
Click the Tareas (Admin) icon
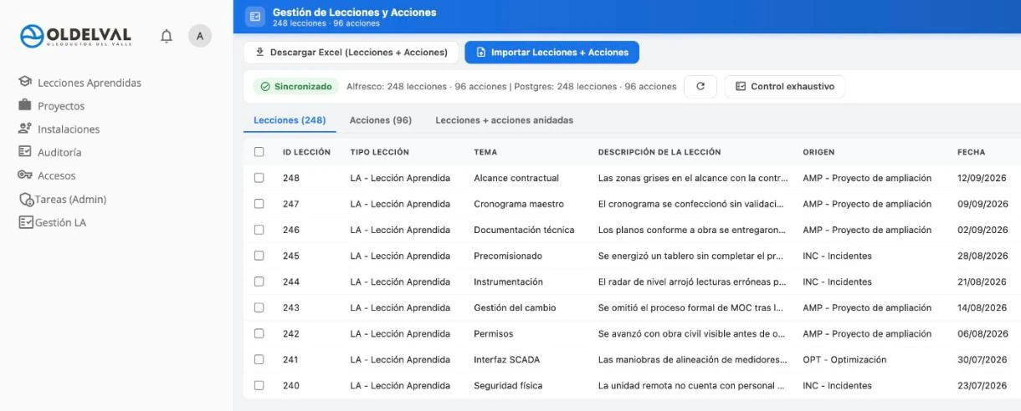pos(26,200)
